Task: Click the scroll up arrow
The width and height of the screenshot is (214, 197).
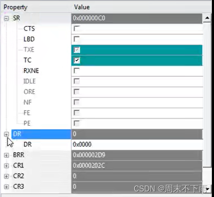Action: [x=207, y=18]
